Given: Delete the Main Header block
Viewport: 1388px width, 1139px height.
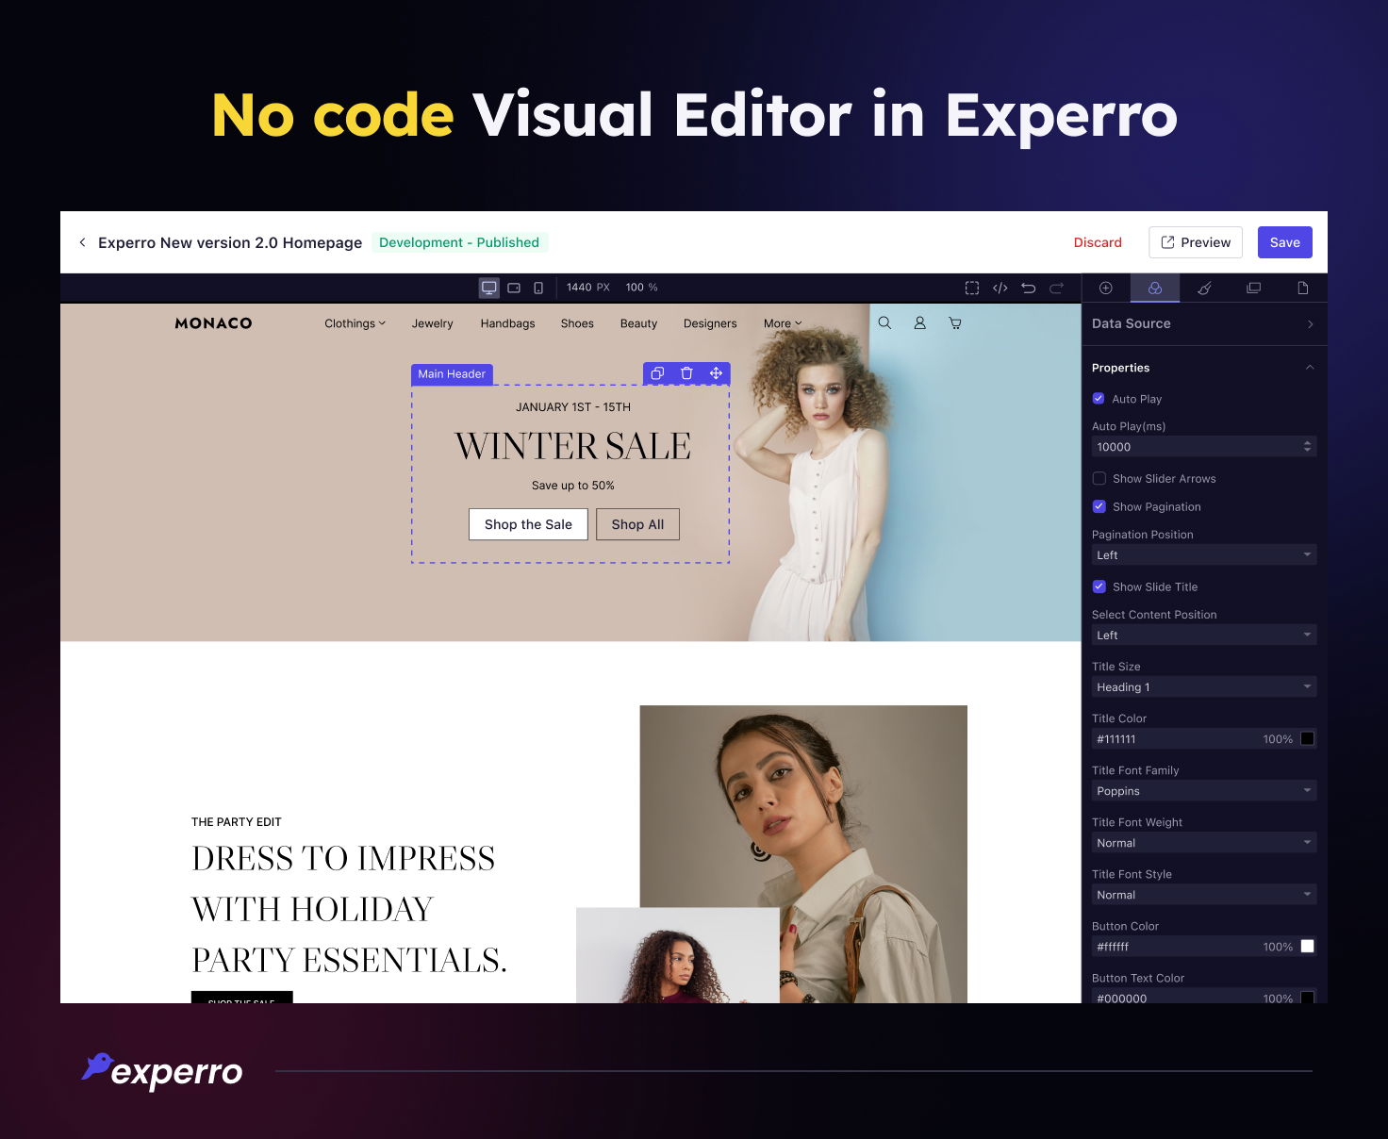Looking at the screenshot, I should coord(686,373).
